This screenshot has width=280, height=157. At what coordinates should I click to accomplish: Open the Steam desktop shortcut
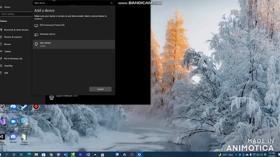(x=24, y=107)
